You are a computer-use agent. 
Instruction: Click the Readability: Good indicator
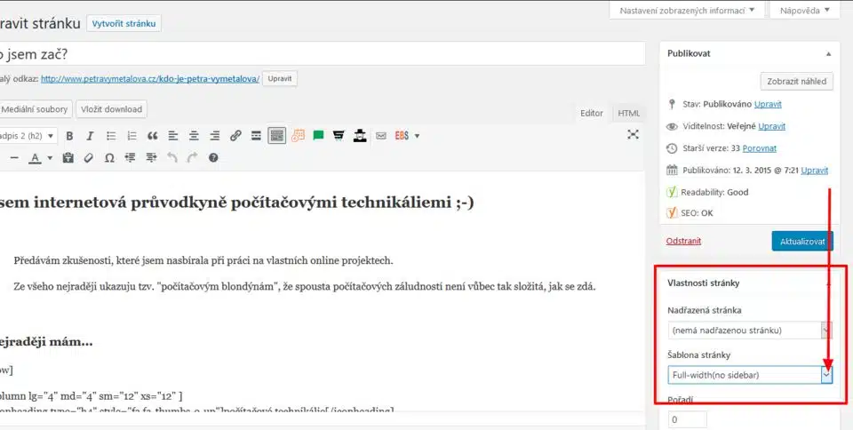point(714,192)
